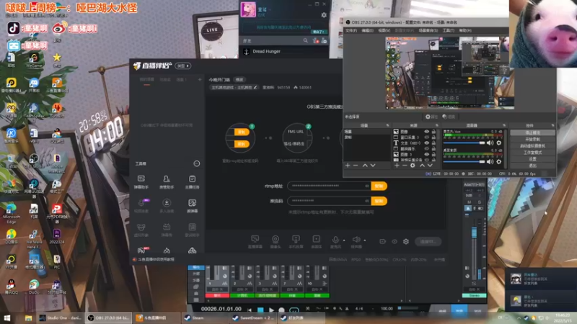Toggle visibility of 窗口采集 3 source
This screenshot has height=324, width=577.
(x=426, y=137)
